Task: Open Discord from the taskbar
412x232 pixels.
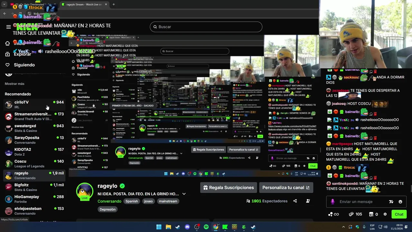Action: (x=187, y=227)
